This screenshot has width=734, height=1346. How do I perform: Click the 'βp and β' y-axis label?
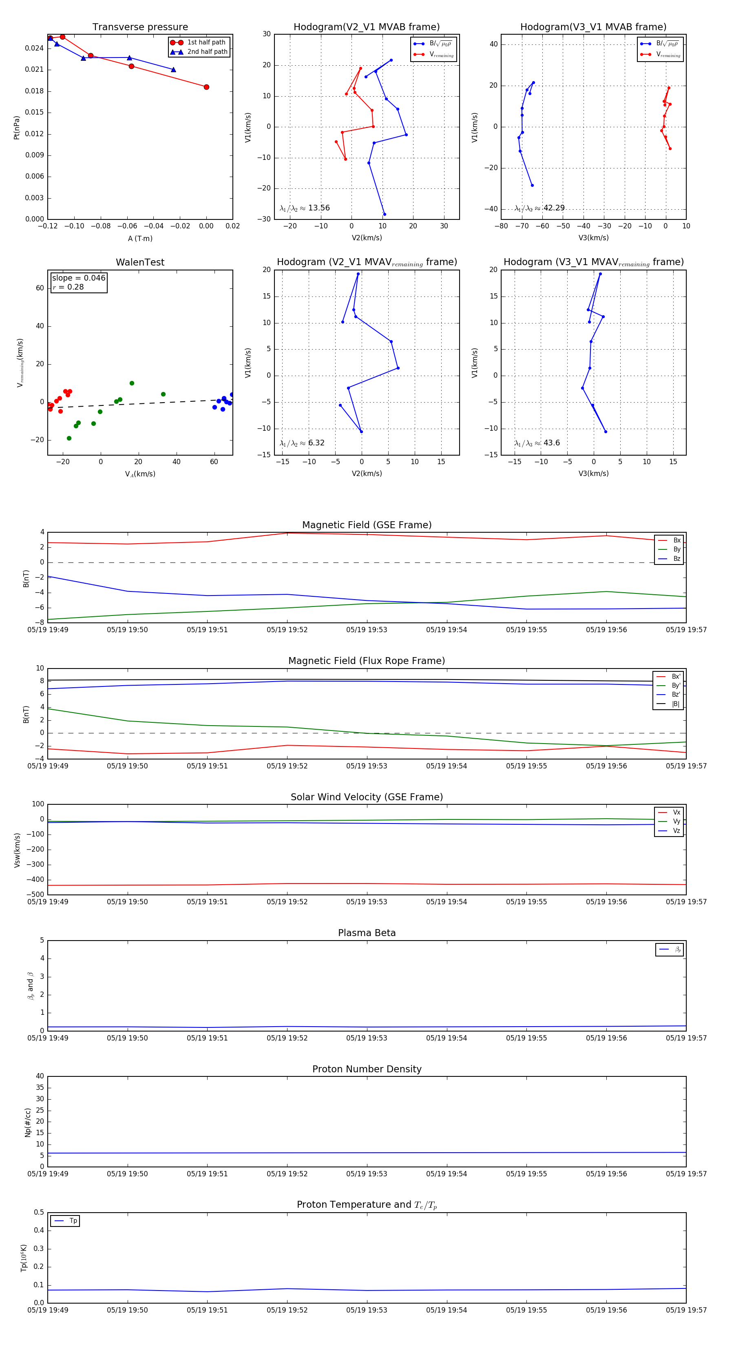(30, 985)
